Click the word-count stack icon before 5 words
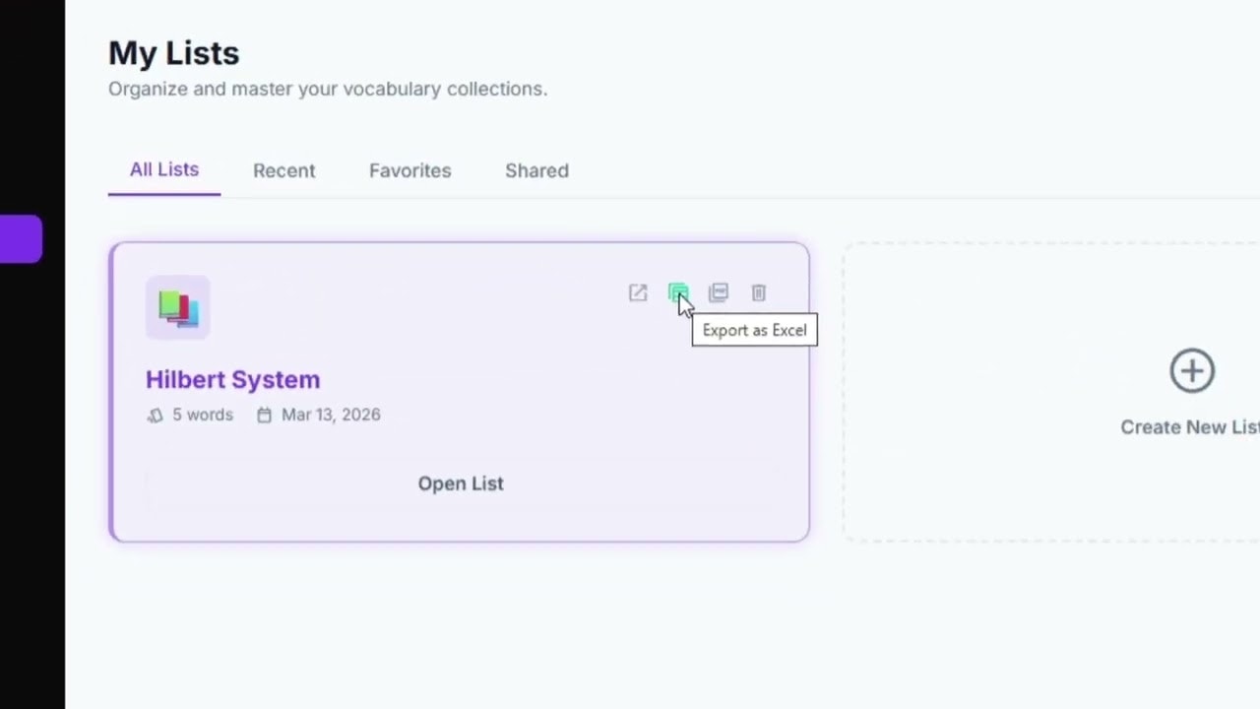 (x=155, y=415)
